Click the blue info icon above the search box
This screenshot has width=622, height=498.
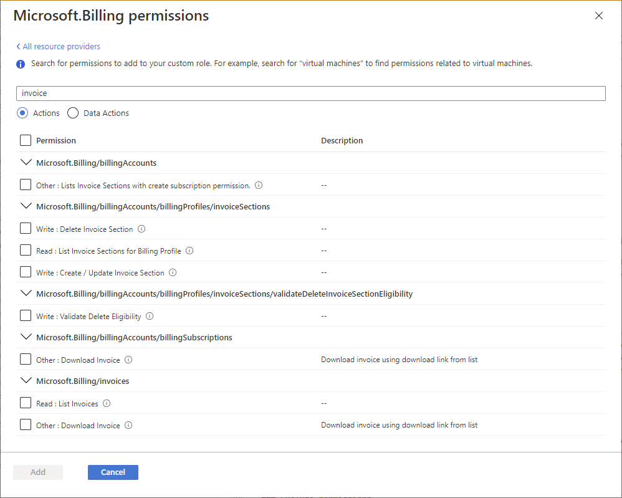(19, 64)
